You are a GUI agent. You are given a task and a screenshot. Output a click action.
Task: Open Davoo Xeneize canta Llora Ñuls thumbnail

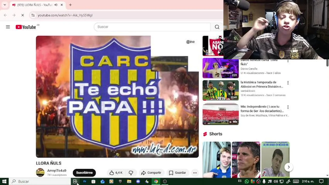[x=221, y=68]
